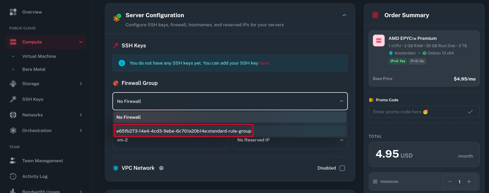Viewport: 489px width, 193px height.
Task: Click the Storage cloud icon
Action: point(13,84)
